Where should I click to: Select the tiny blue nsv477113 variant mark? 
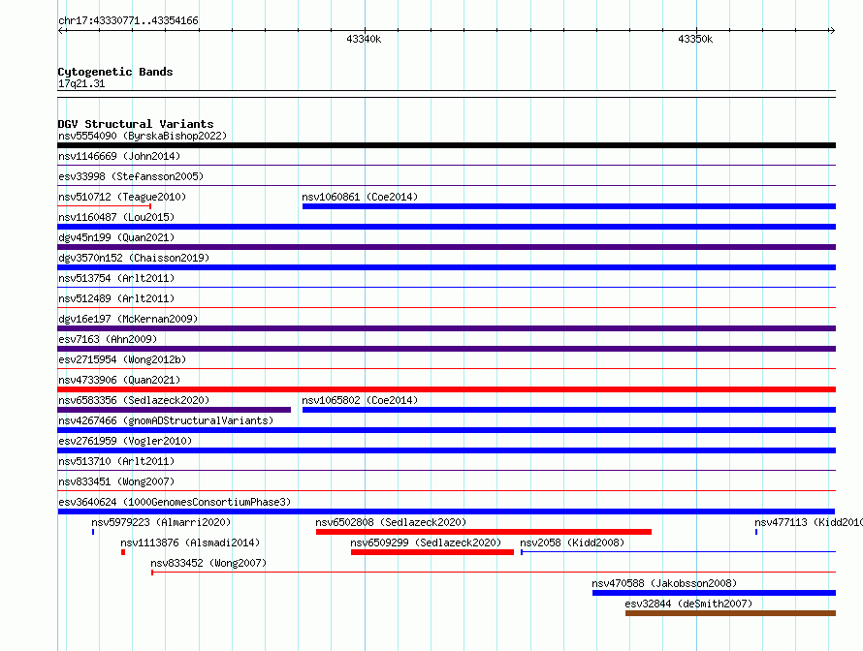756,532
